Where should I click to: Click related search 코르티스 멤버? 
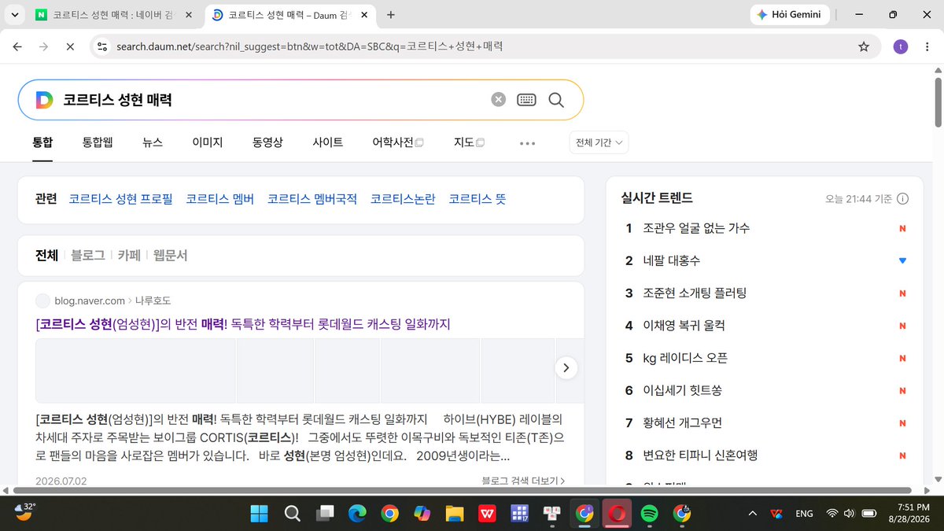220,199
